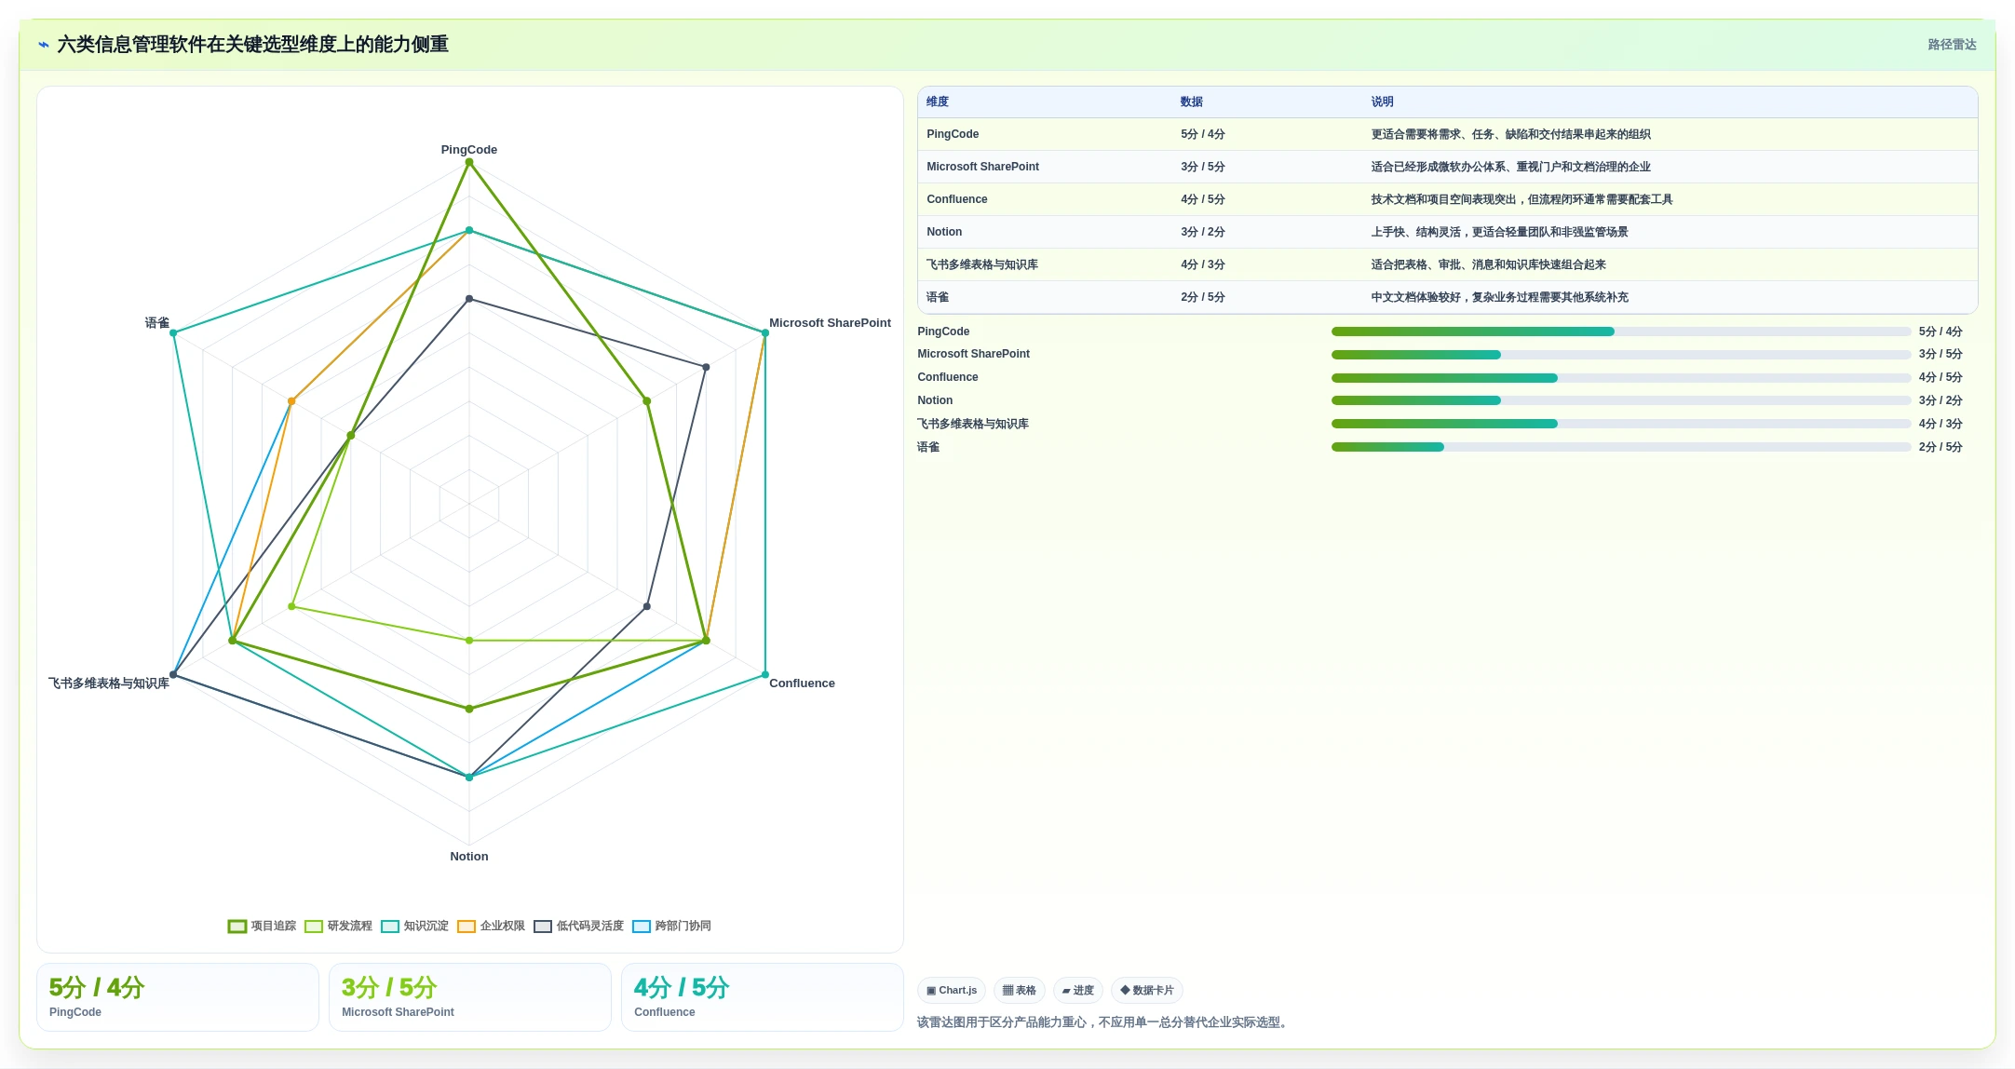
Task: Click the Microsoft SharePoint radar axis label
Action: click(830, 323)
